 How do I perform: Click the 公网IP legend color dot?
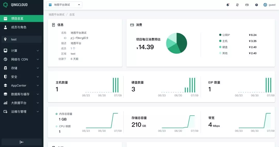click(x=220, y=35)
